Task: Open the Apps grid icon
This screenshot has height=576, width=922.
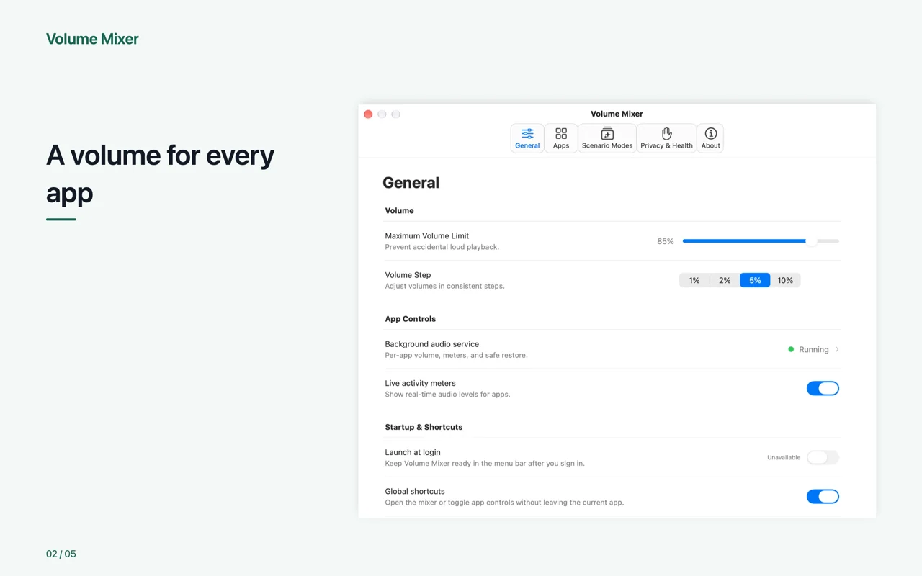Action: 561,134
